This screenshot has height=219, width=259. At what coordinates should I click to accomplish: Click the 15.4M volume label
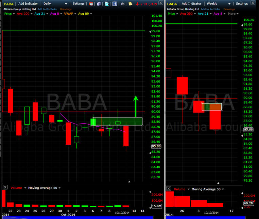(157, 206)
